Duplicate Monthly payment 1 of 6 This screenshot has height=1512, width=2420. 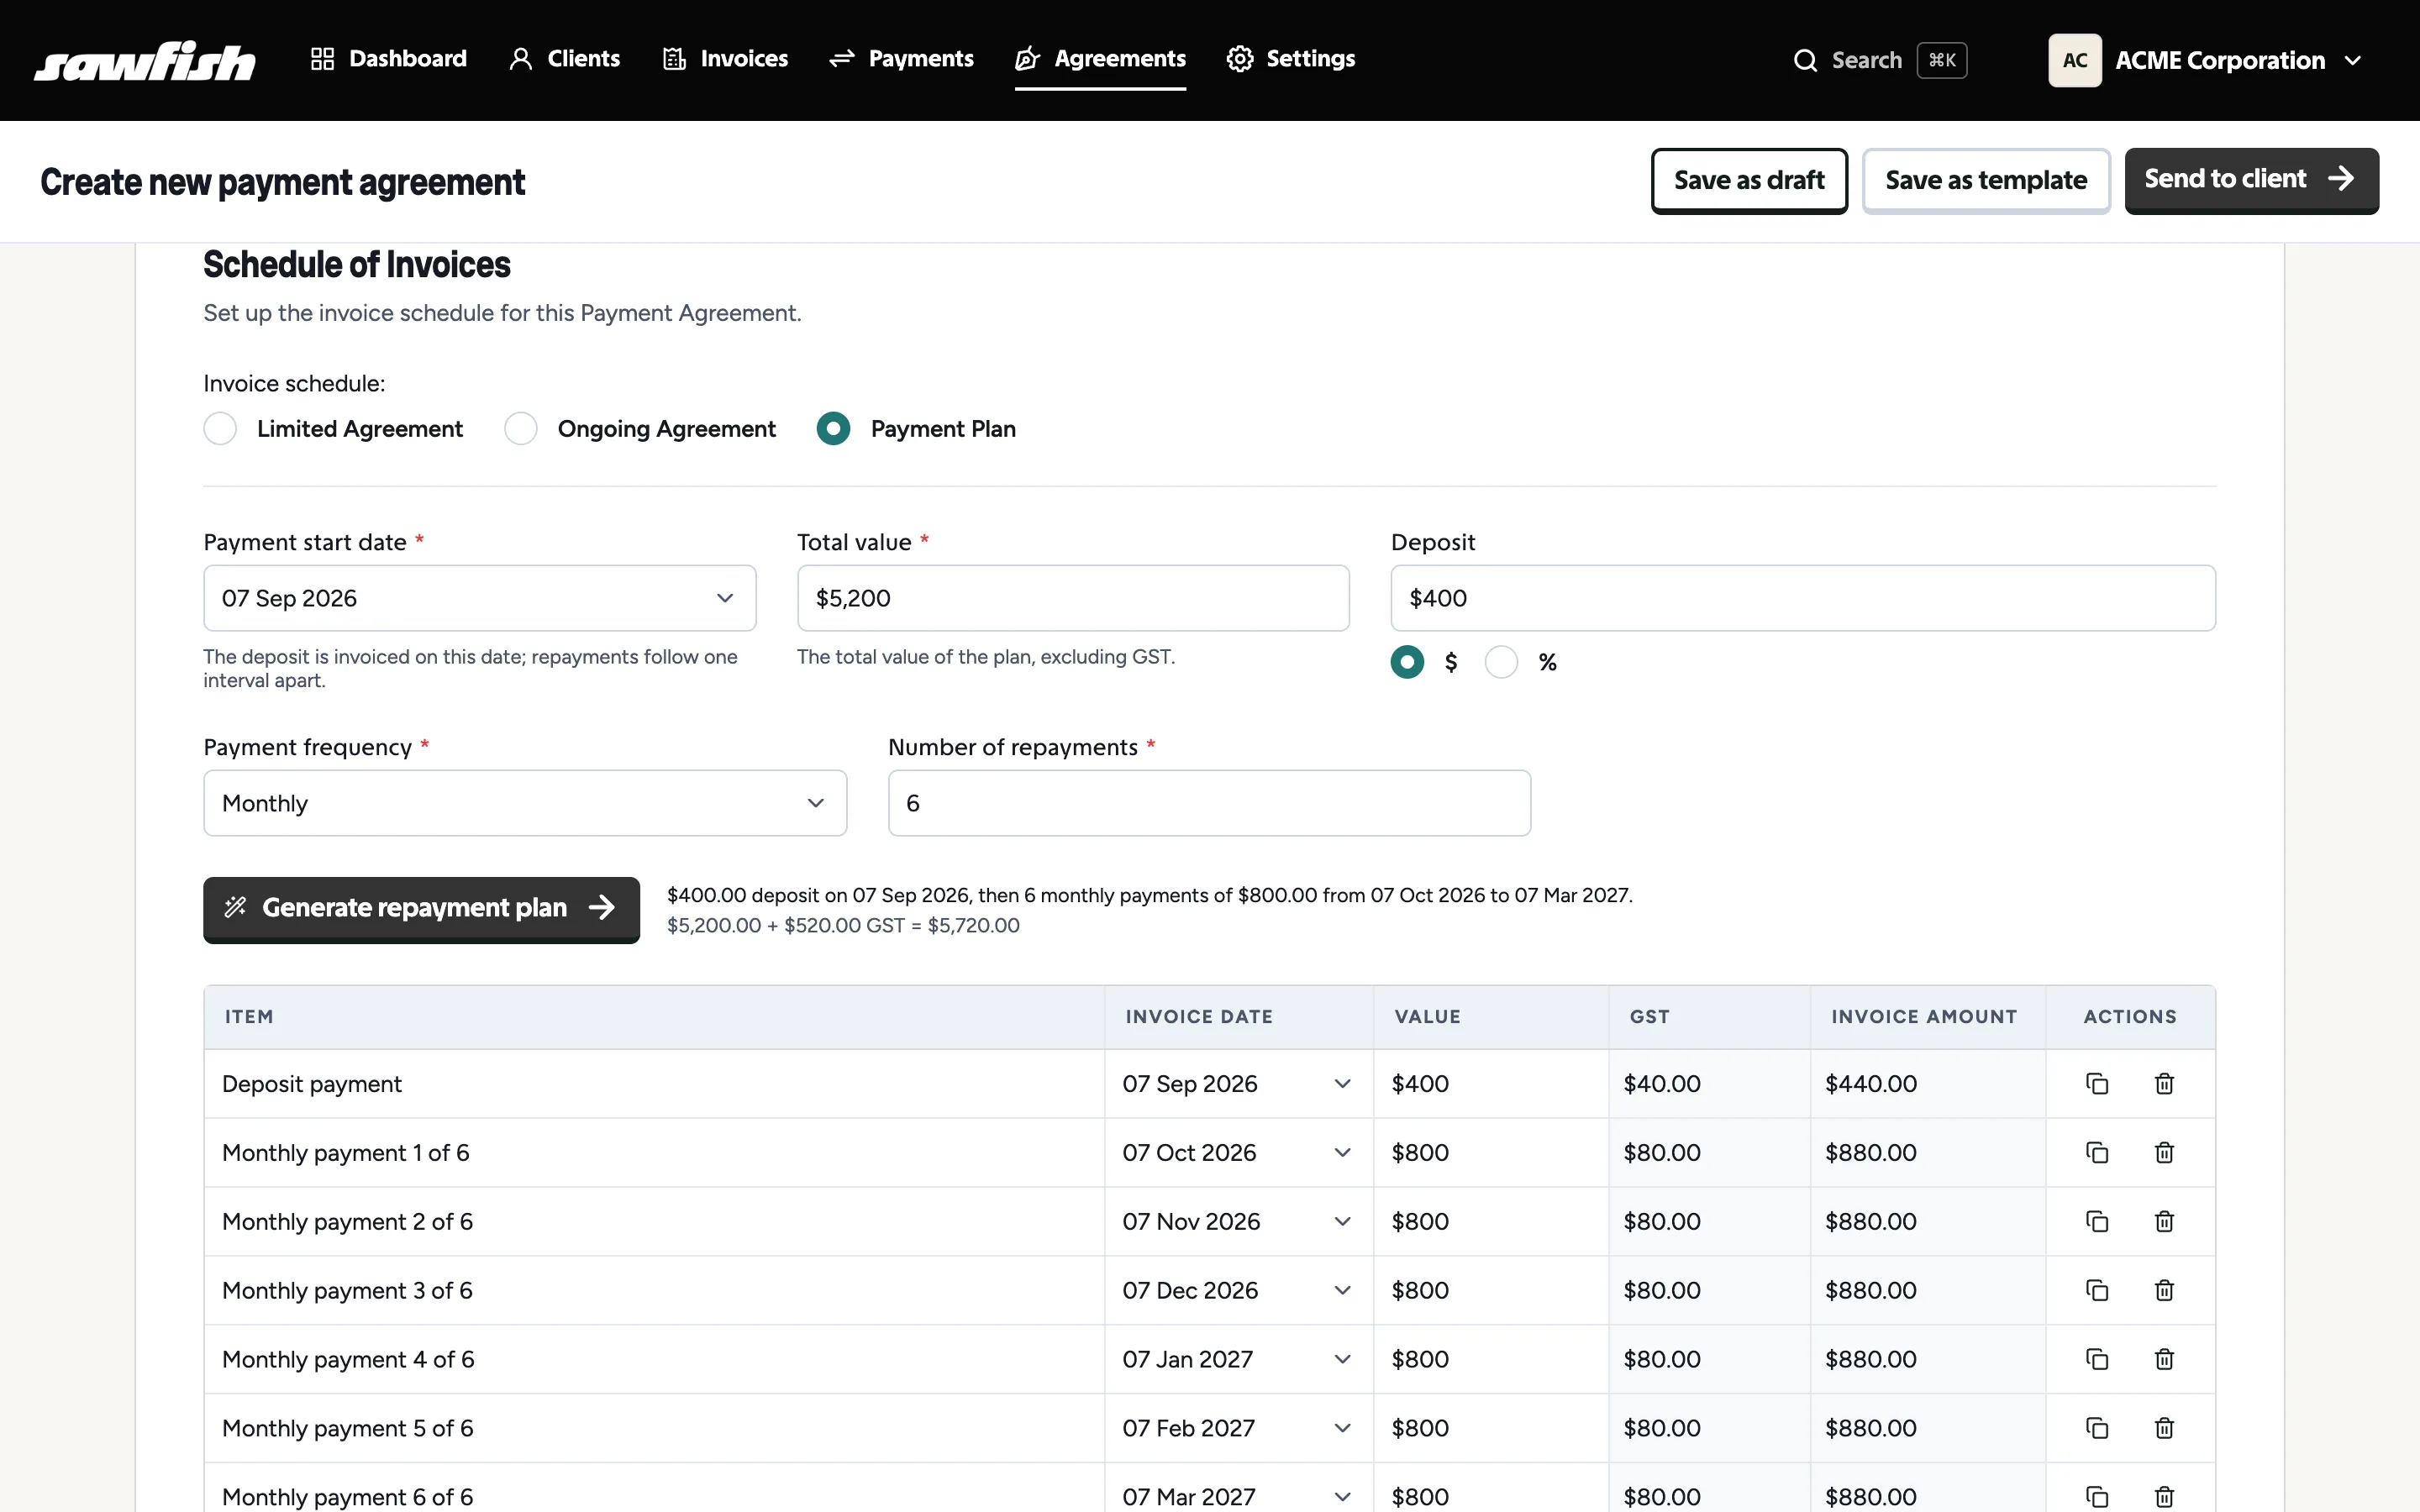click(2097, 1153)
